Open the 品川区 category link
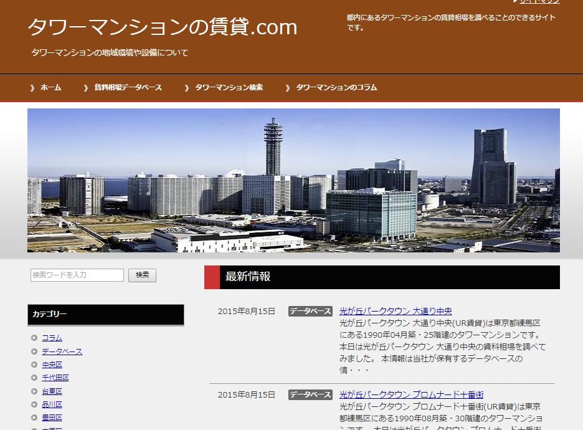583x430 pixels. pyautogui.click(x=52, y=404)
